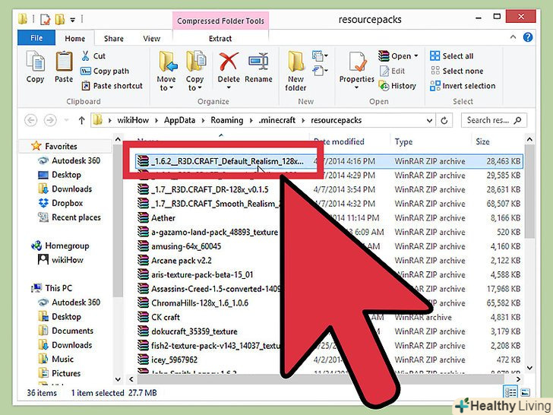Click .minecraft in the address breadcrumb

click(x=277, y=120)
